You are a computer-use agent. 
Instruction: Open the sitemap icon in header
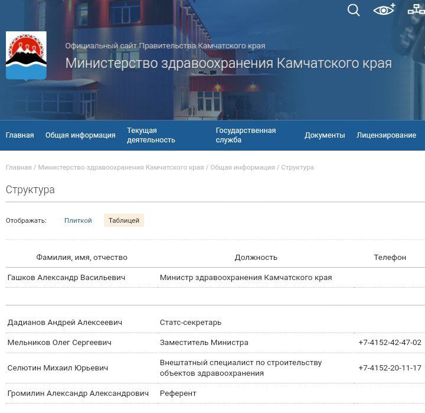pos(416,10)
